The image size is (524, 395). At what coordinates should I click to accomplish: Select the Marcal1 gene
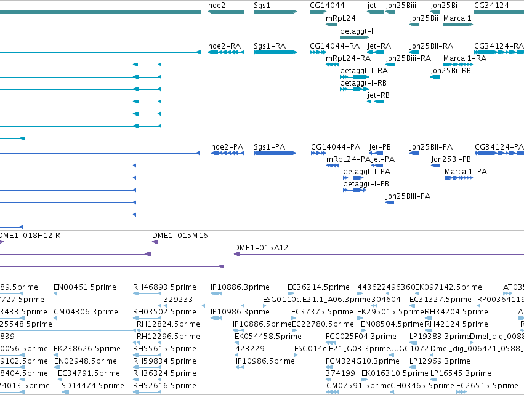pyautogui.click(x=458, y=25)
